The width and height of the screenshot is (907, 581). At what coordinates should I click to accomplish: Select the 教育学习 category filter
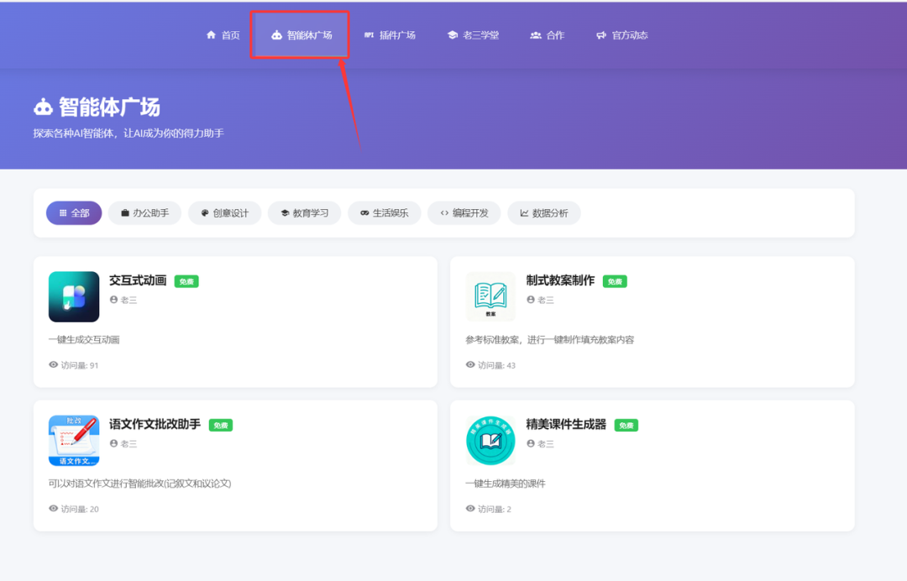(x=304, y=213)
